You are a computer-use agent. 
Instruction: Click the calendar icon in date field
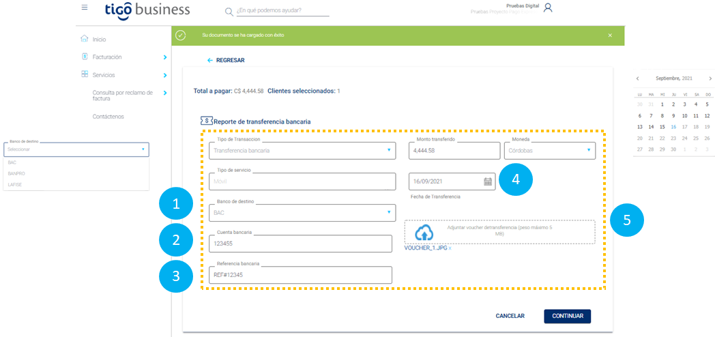coord(487,181)
